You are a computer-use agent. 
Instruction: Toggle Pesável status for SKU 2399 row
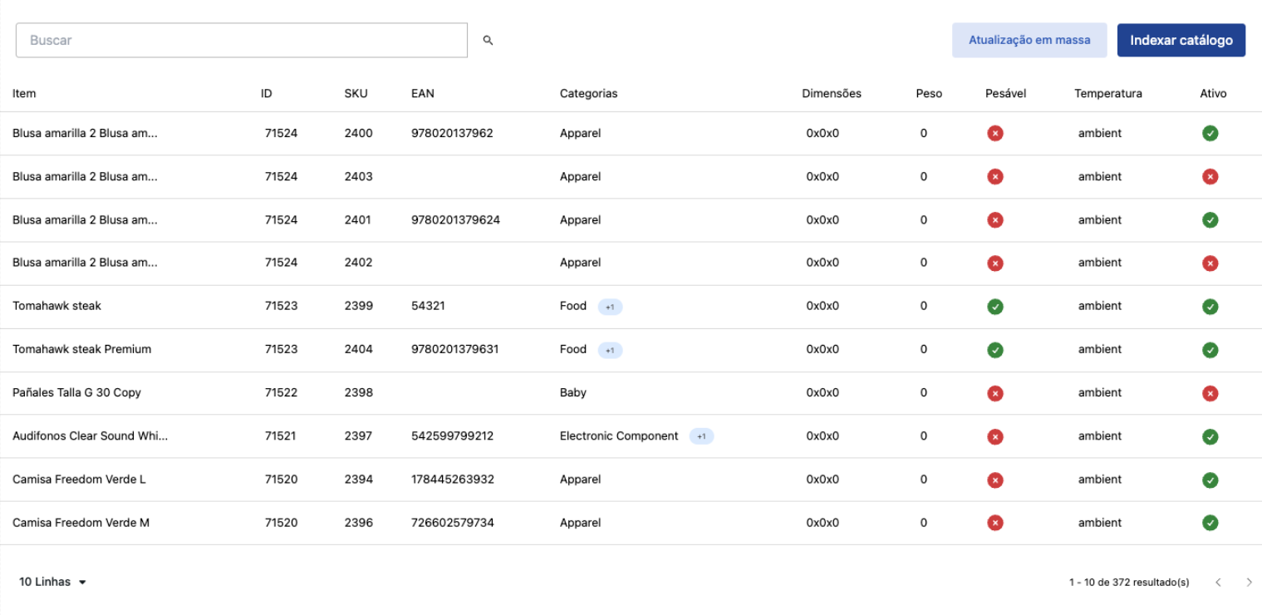tap(994, 307)
